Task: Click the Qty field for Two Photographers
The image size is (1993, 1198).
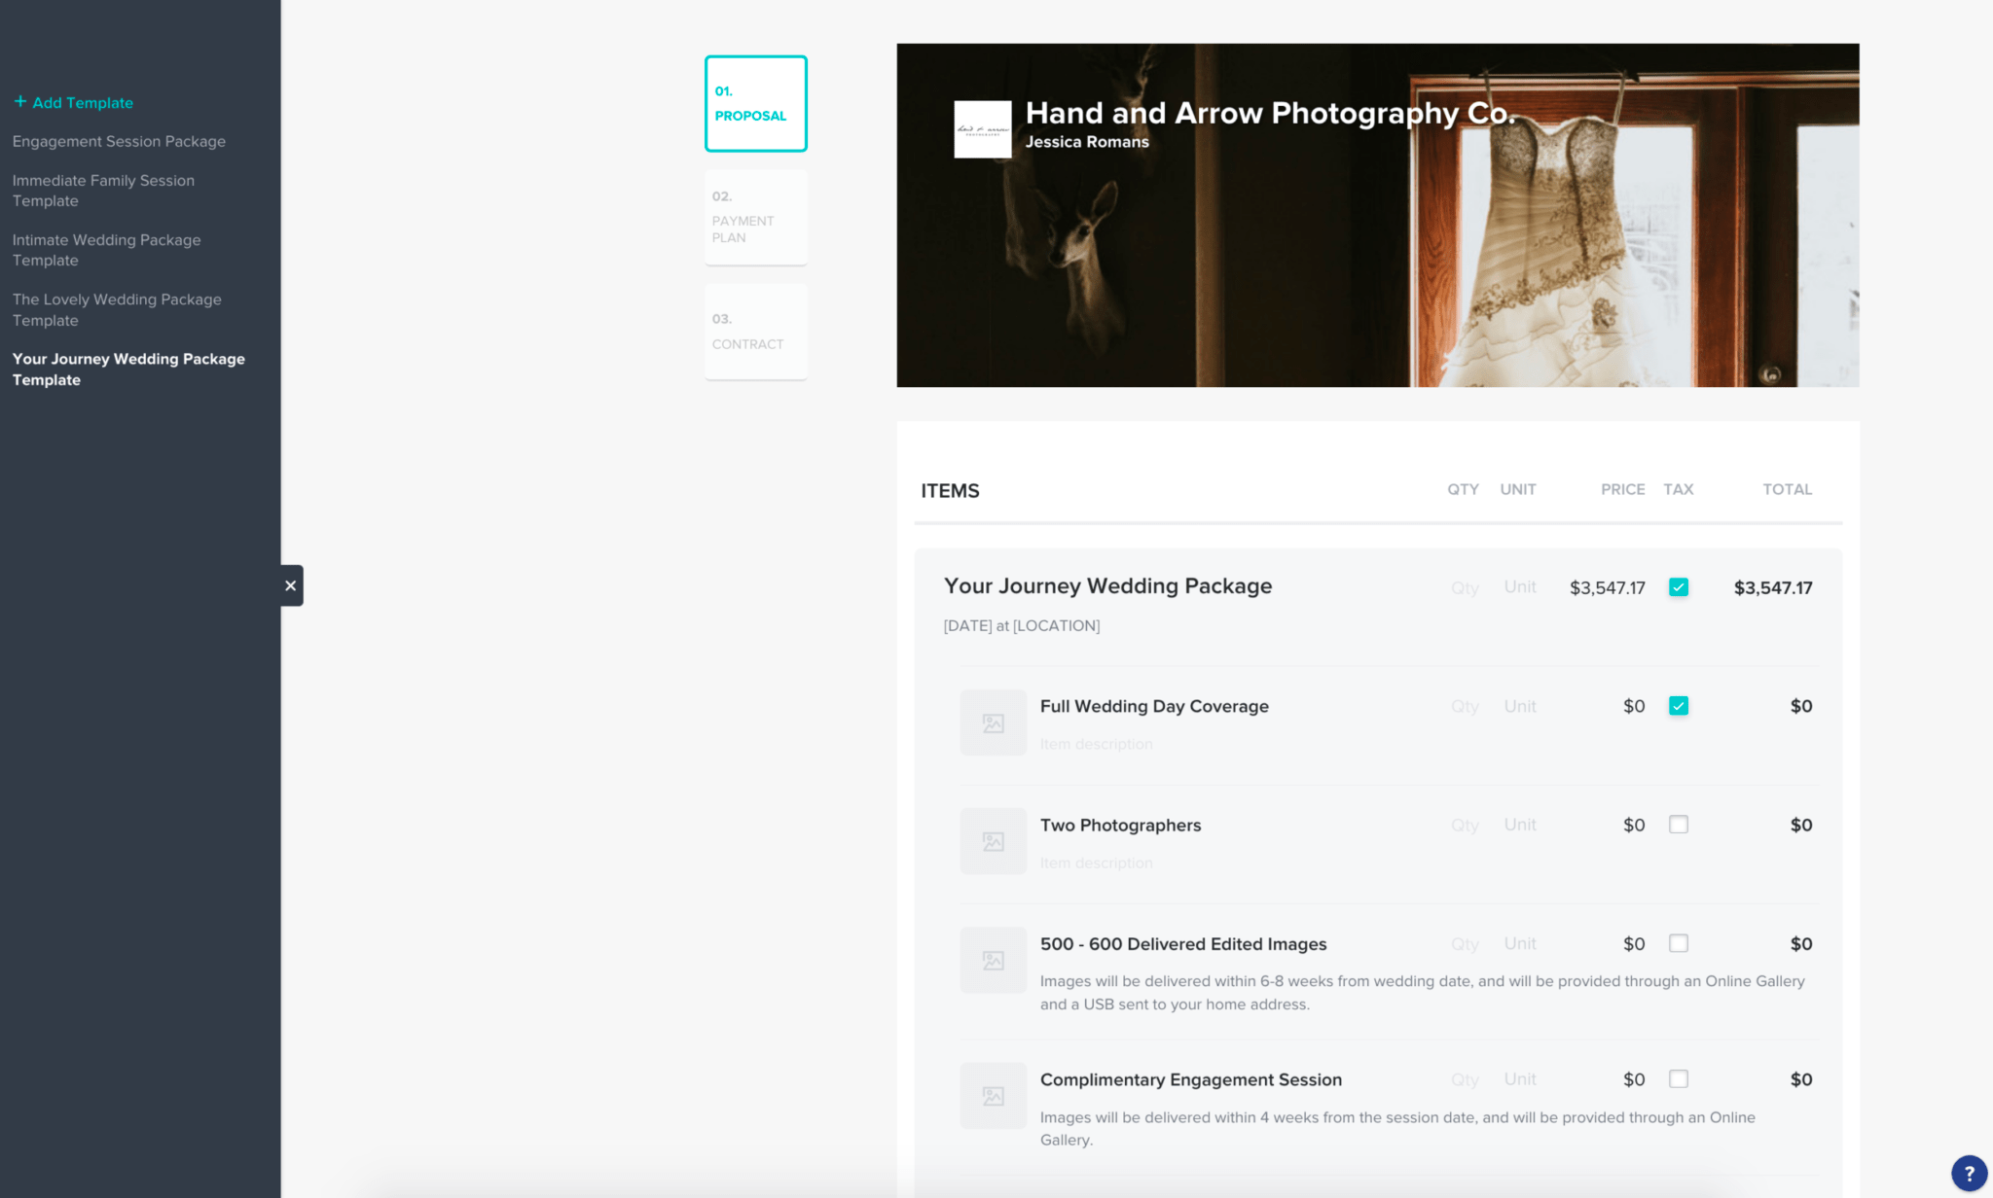Action: click(1464, 826)
